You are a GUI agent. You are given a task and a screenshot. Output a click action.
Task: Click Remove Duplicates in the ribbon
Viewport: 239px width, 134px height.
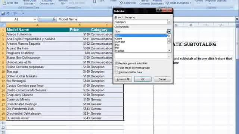coord(157,2)
